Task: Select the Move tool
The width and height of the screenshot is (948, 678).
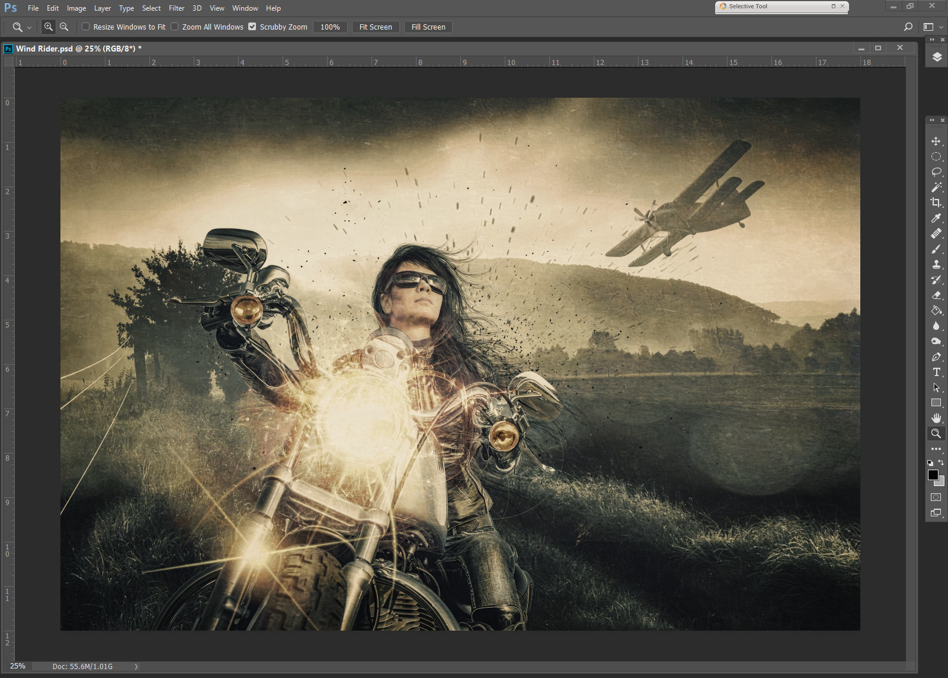Action: [936, 141]
